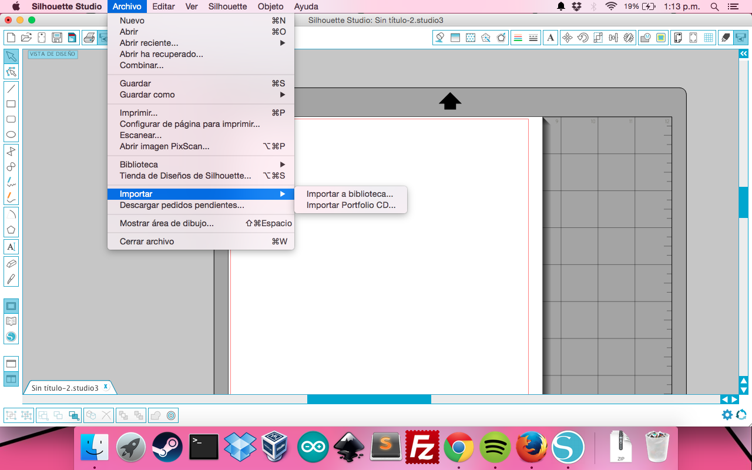752x470 pixels.
Task: Pick the Rectangle drawing tool
Action: (x=11, y=104)
